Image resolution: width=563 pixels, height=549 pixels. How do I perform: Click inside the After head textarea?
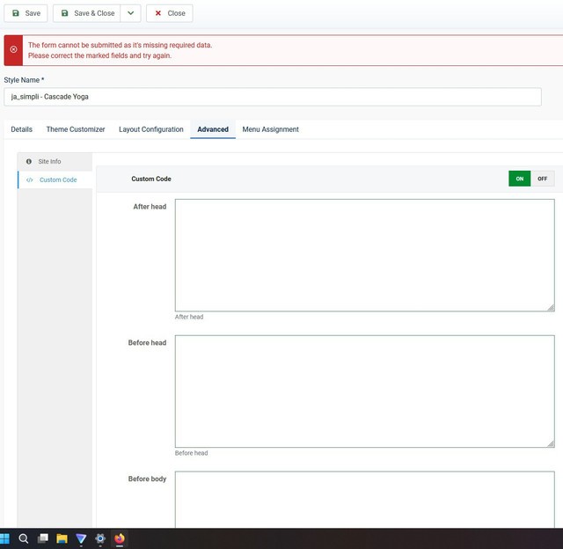click(x=364, y=255)
